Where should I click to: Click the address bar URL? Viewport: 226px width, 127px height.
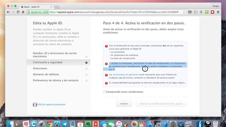(115, 12)
